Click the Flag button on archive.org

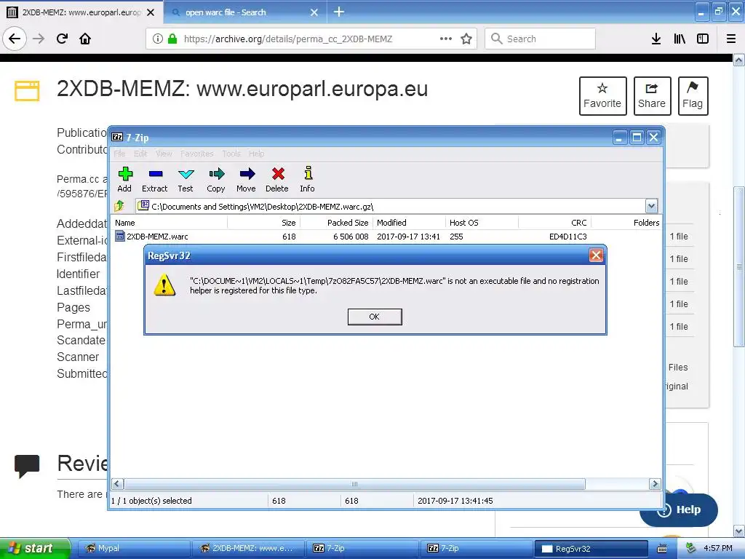(693, 95)
